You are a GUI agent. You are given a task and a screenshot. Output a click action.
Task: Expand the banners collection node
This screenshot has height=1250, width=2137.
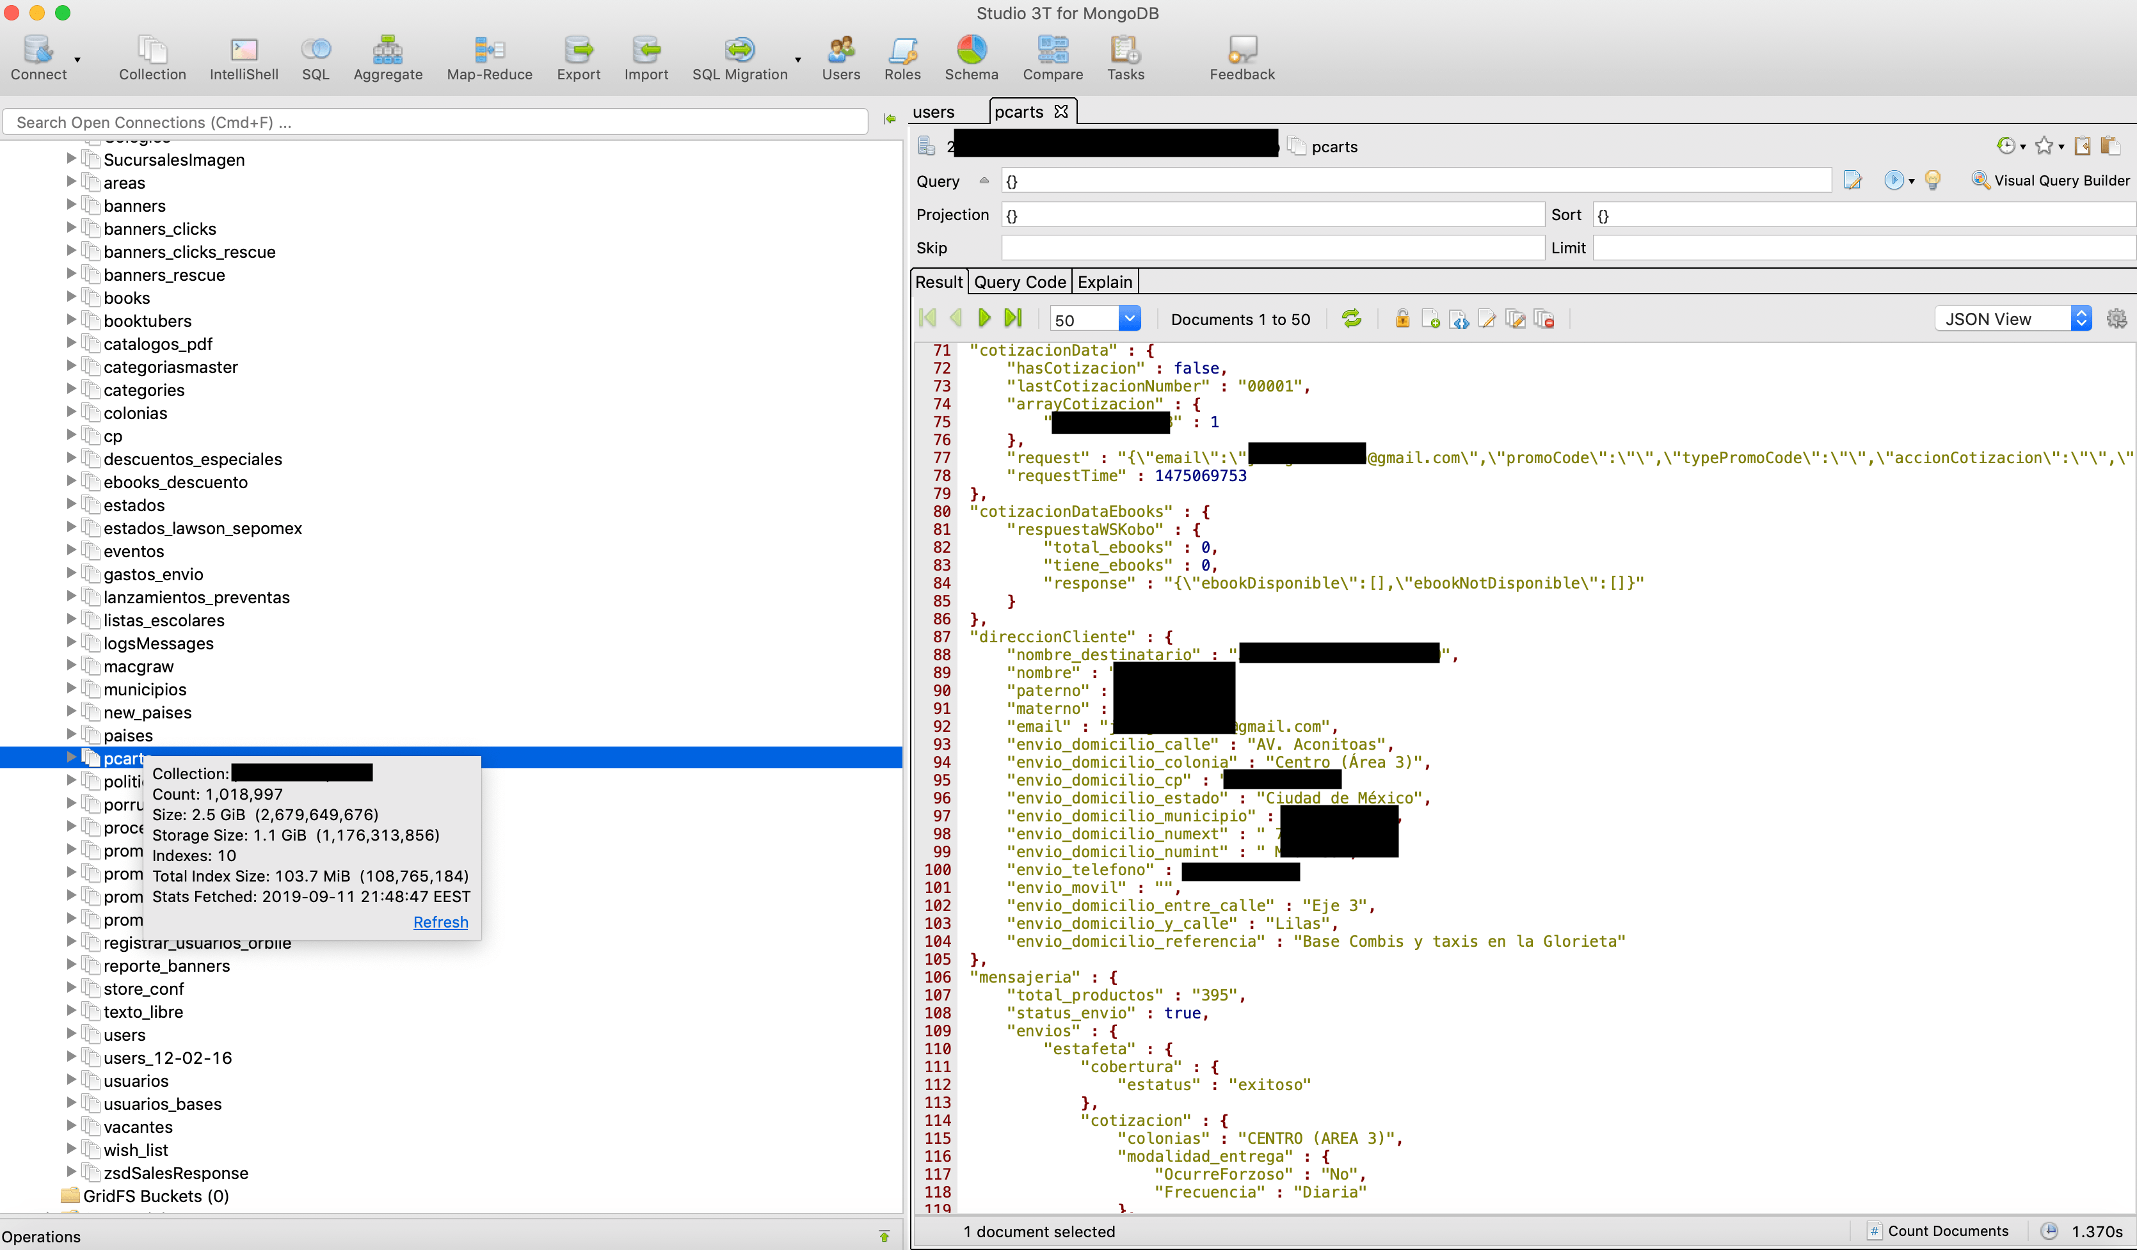click(x=71, y=205)
